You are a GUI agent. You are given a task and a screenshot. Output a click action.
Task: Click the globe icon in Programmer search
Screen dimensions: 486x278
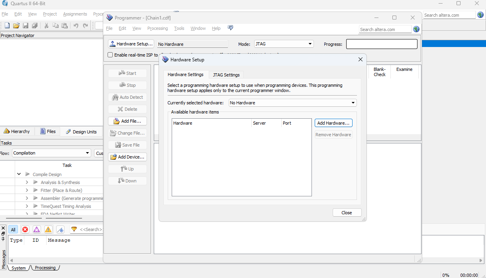pyautogui.click(x=416, y=29)
